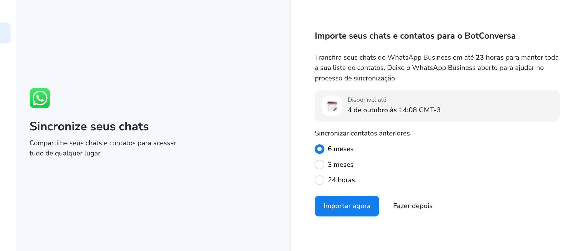This screenshot has width=578, height=251.
Task: Open the light blue sidebar tab at left edge
Action: pos(5,33)
